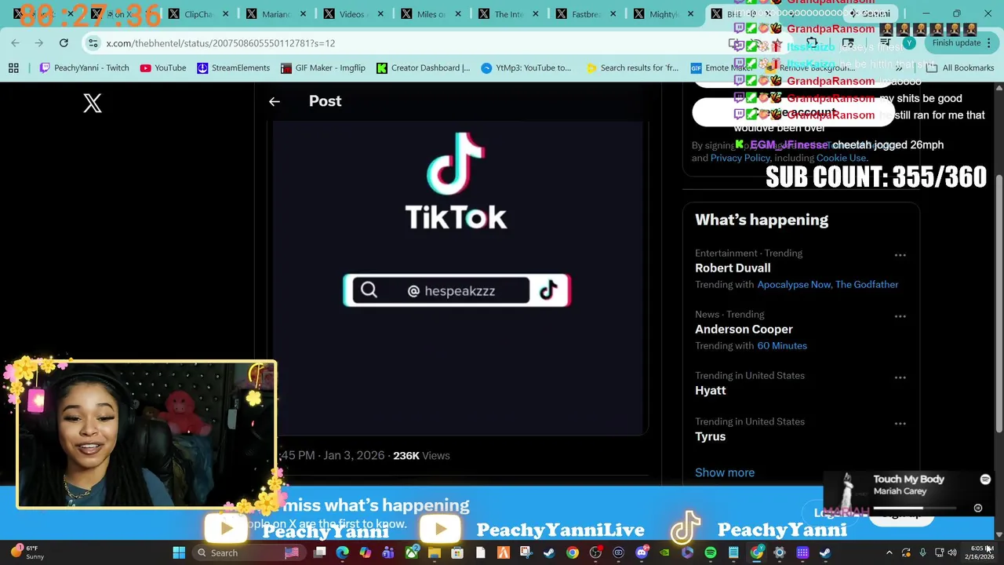Open the Hyatt trending topic
The height and width of the screenshot is (565, 1004).
pos(711,391)
